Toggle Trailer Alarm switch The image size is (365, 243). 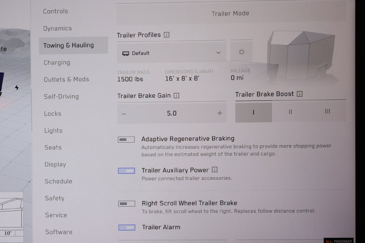tap(127, 227)
